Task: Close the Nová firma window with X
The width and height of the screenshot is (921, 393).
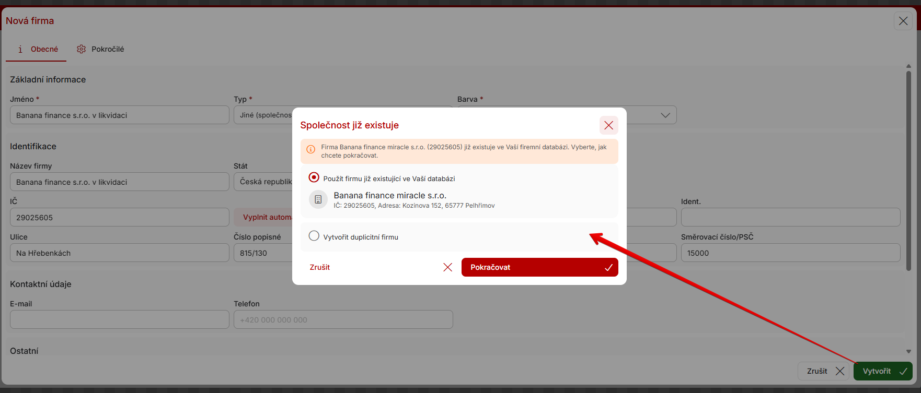Action: pos(903,21)
